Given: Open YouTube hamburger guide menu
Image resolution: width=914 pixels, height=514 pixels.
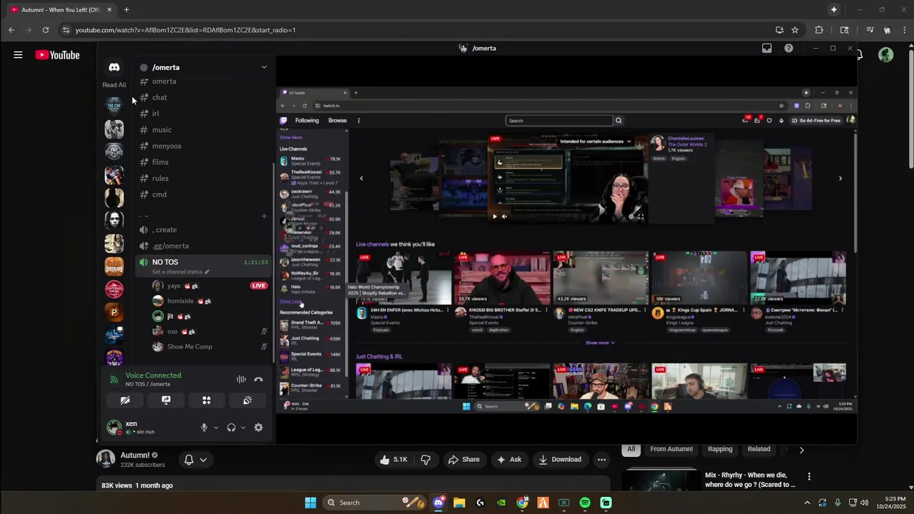Looking at the screenshot, I should click(x=18, y=55).
